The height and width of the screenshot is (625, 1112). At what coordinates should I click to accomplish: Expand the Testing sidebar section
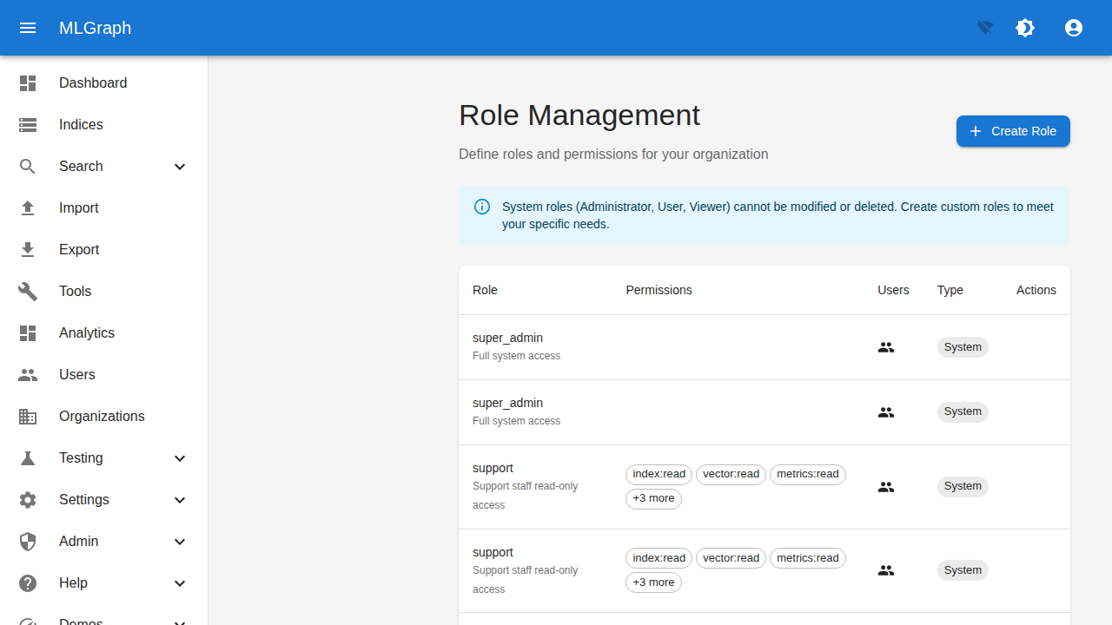point(180,457)
